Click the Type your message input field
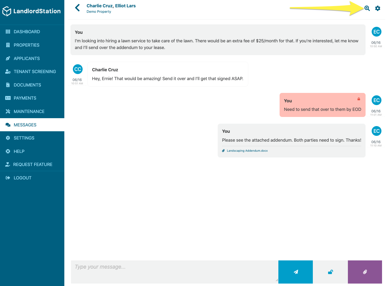The width and height of the screenshot is (386, 286). 174,271
